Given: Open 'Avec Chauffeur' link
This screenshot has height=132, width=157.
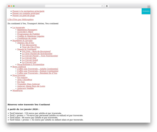Looking at the screenshot, I should [x=25, y=80].
